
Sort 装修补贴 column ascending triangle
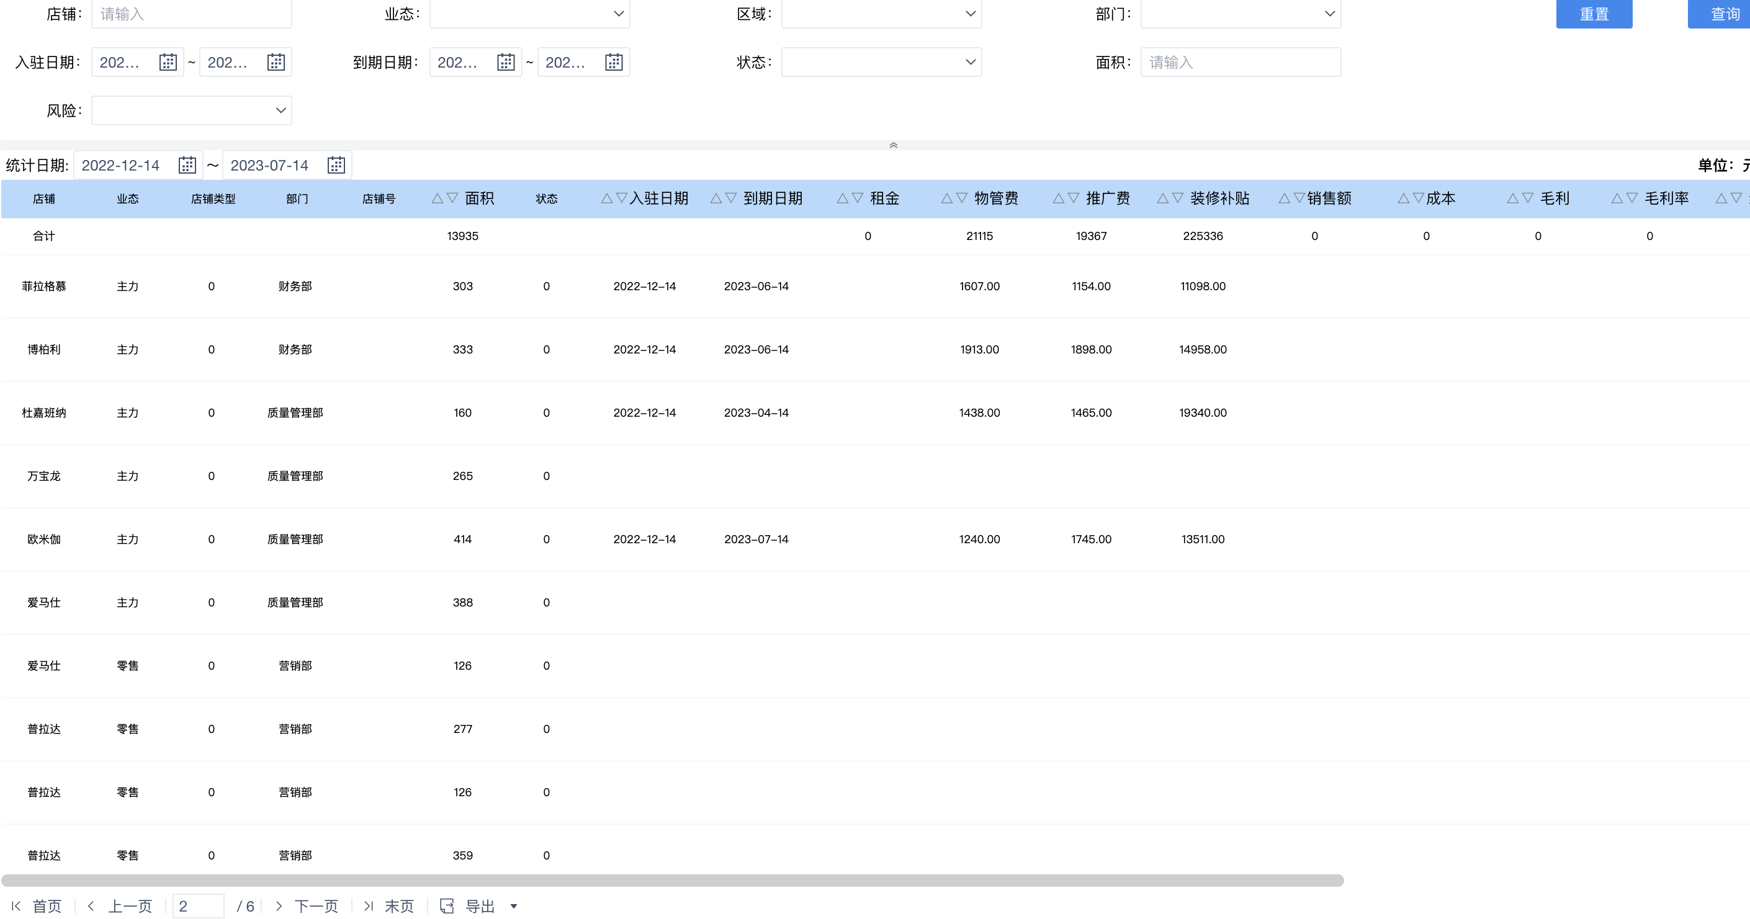(x=1162, y=198)
